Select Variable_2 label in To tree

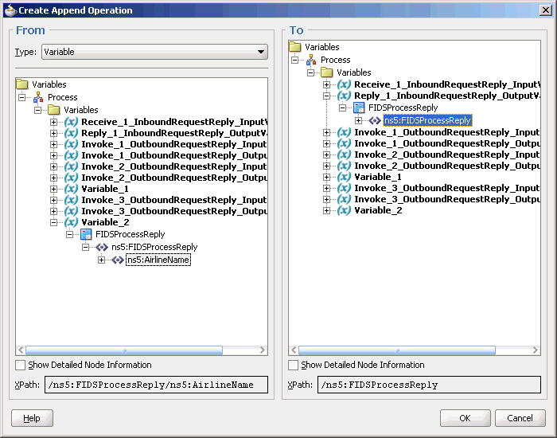[x=378, y=210]
